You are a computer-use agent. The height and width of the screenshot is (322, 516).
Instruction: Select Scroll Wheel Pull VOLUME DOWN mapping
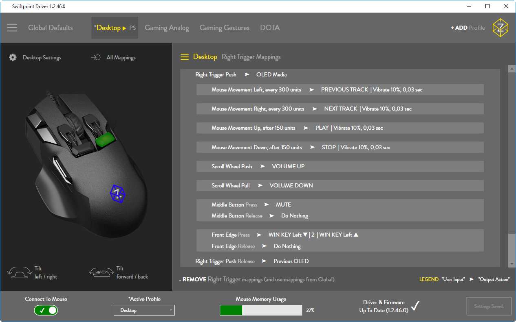click(340, 185)
